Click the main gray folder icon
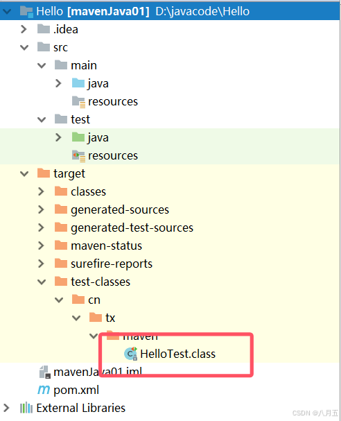Viewport: 341px width, 421px height. [x=61, y=65]
